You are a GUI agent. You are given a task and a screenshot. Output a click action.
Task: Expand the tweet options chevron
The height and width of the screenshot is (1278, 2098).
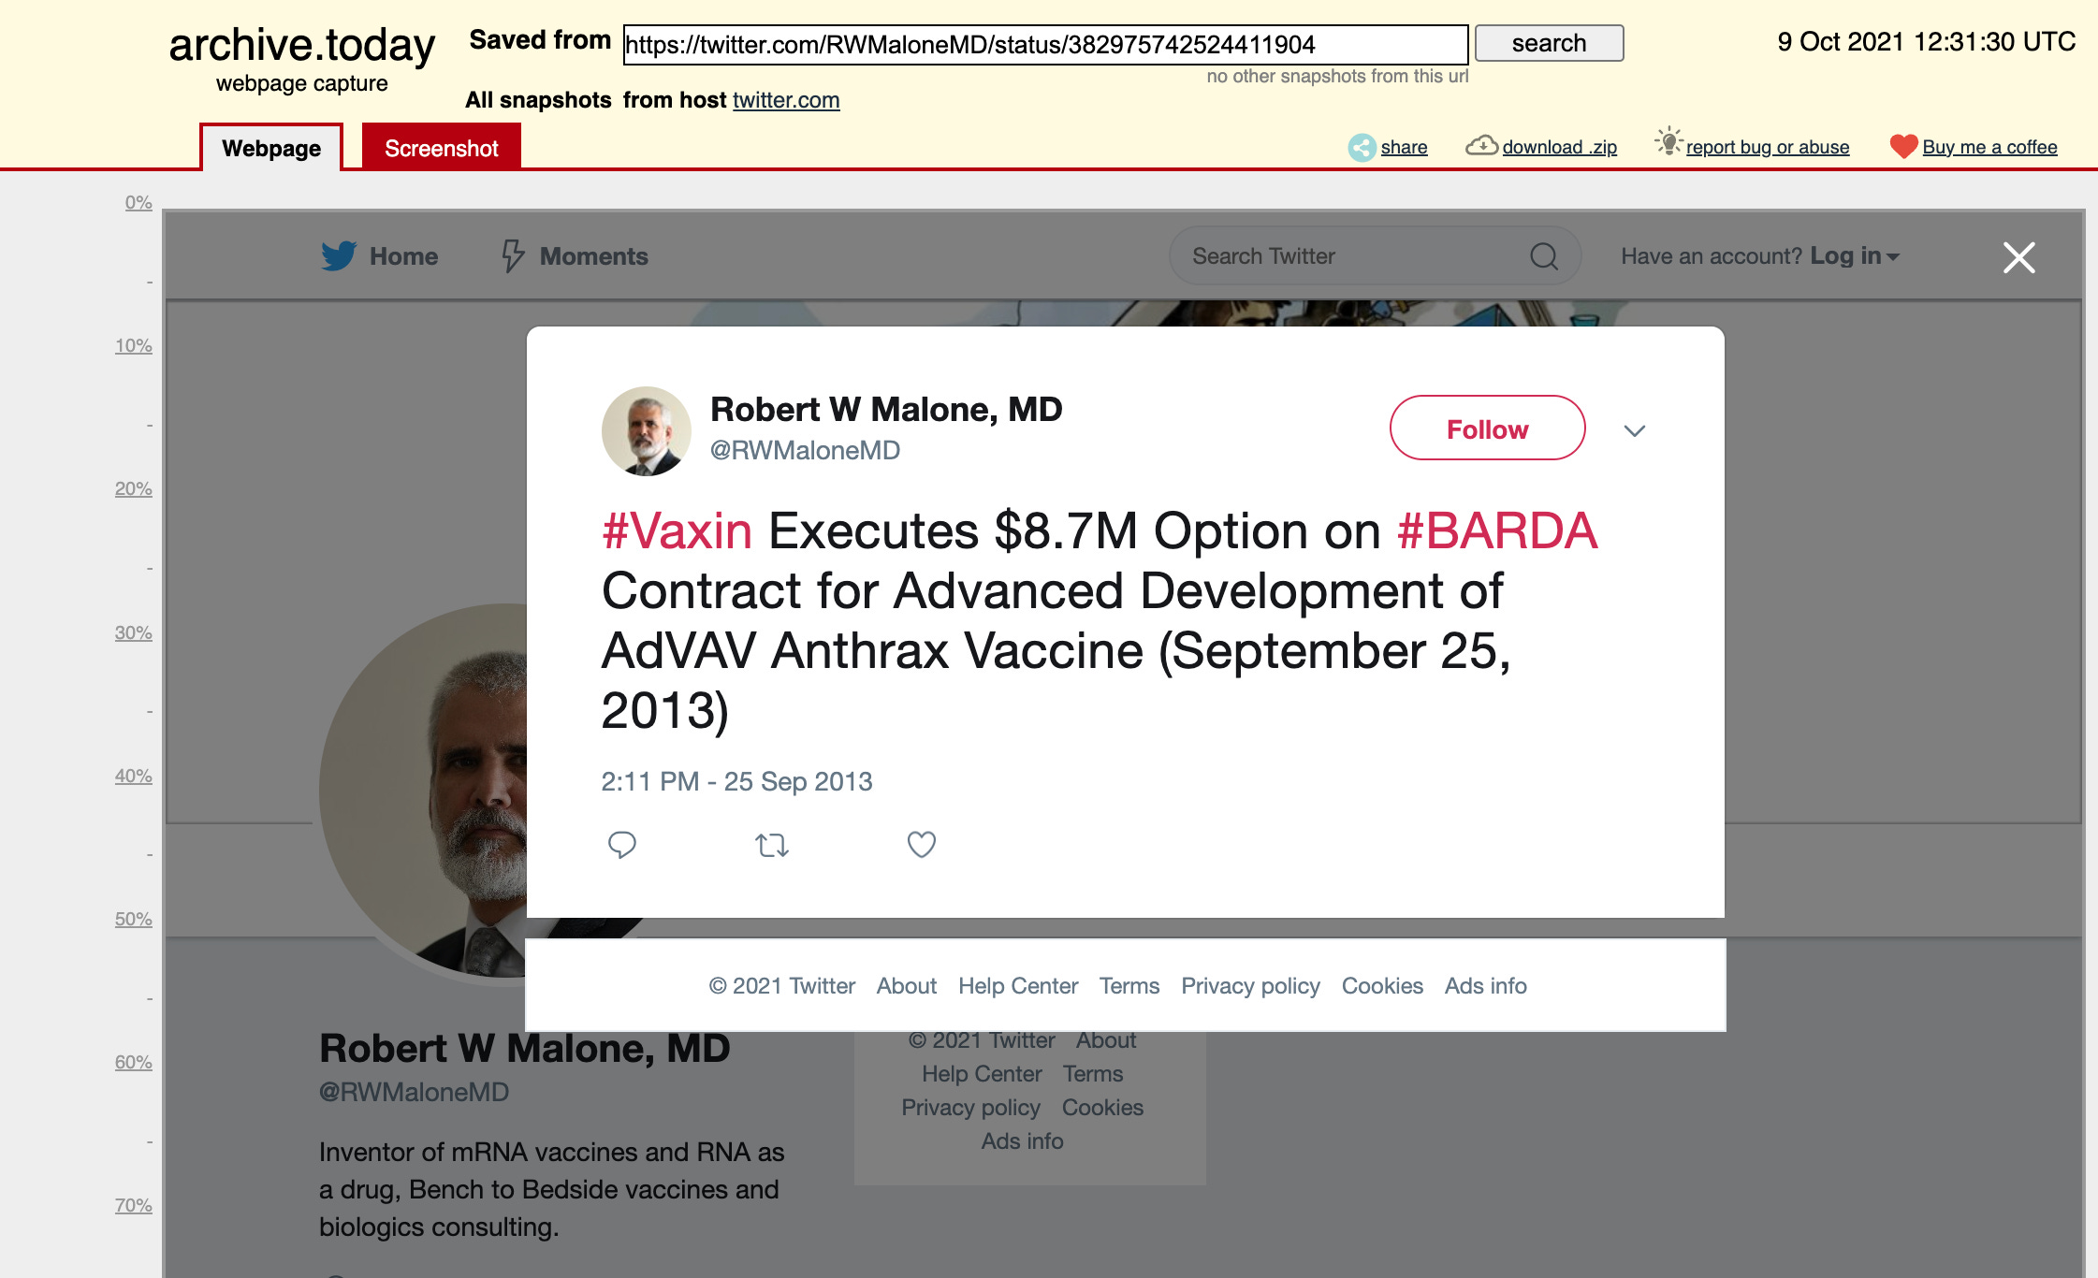1635,430
